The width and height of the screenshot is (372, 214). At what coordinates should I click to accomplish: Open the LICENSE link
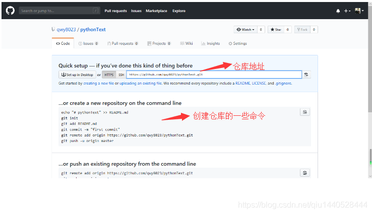[259, 84]
